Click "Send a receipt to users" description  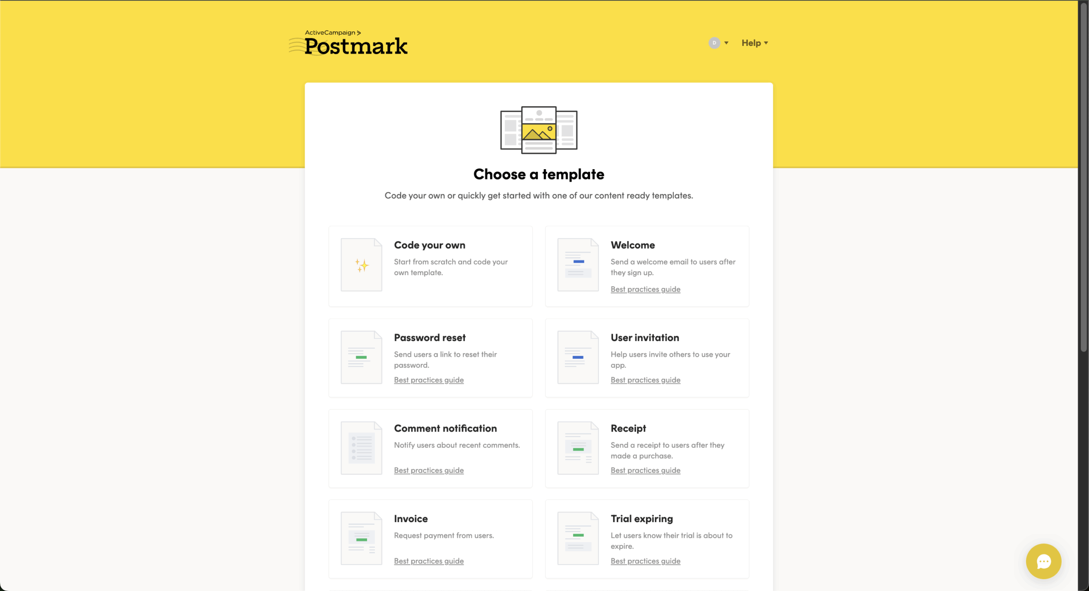667,450
